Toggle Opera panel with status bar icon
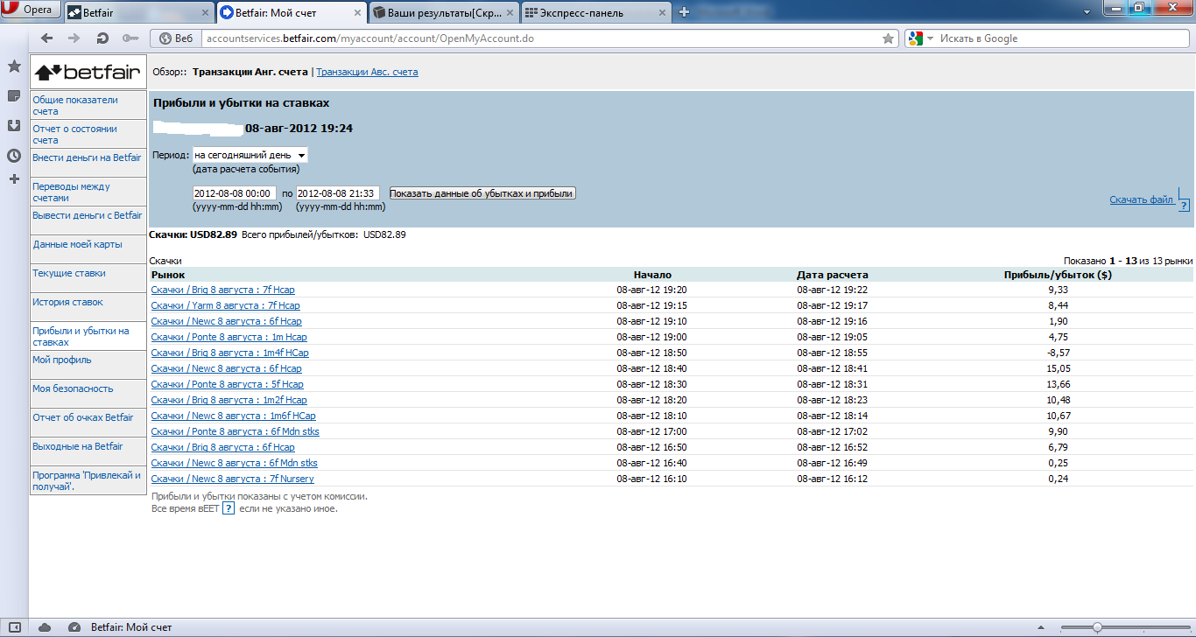The height and width of the screenshot is (637, 1196). pos(15,627)
